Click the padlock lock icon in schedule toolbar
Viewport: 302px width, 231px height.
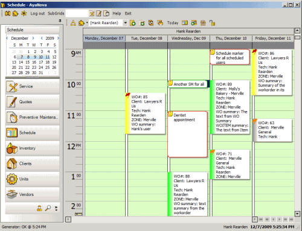point(212,23)
